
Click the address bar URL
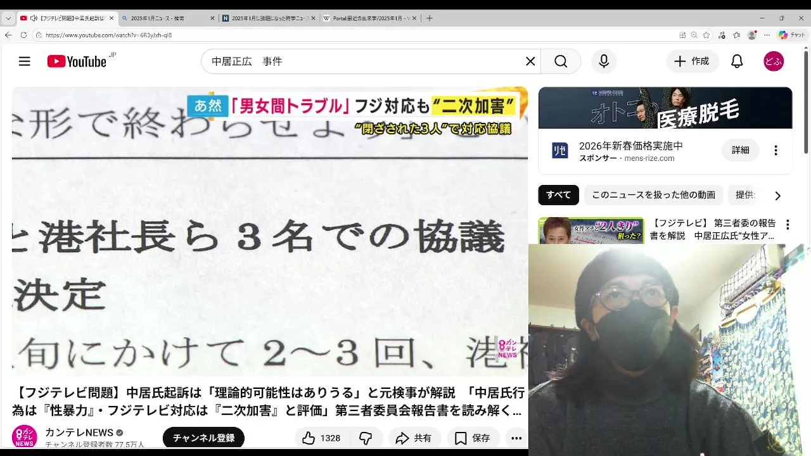[108, 35]
